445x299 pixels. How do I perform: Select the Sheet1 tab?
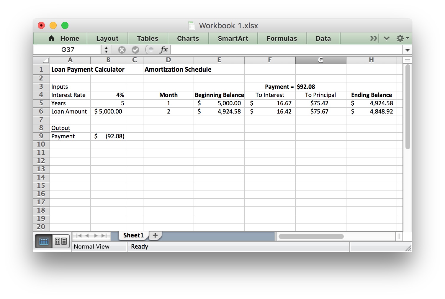[x=133, y=235]
